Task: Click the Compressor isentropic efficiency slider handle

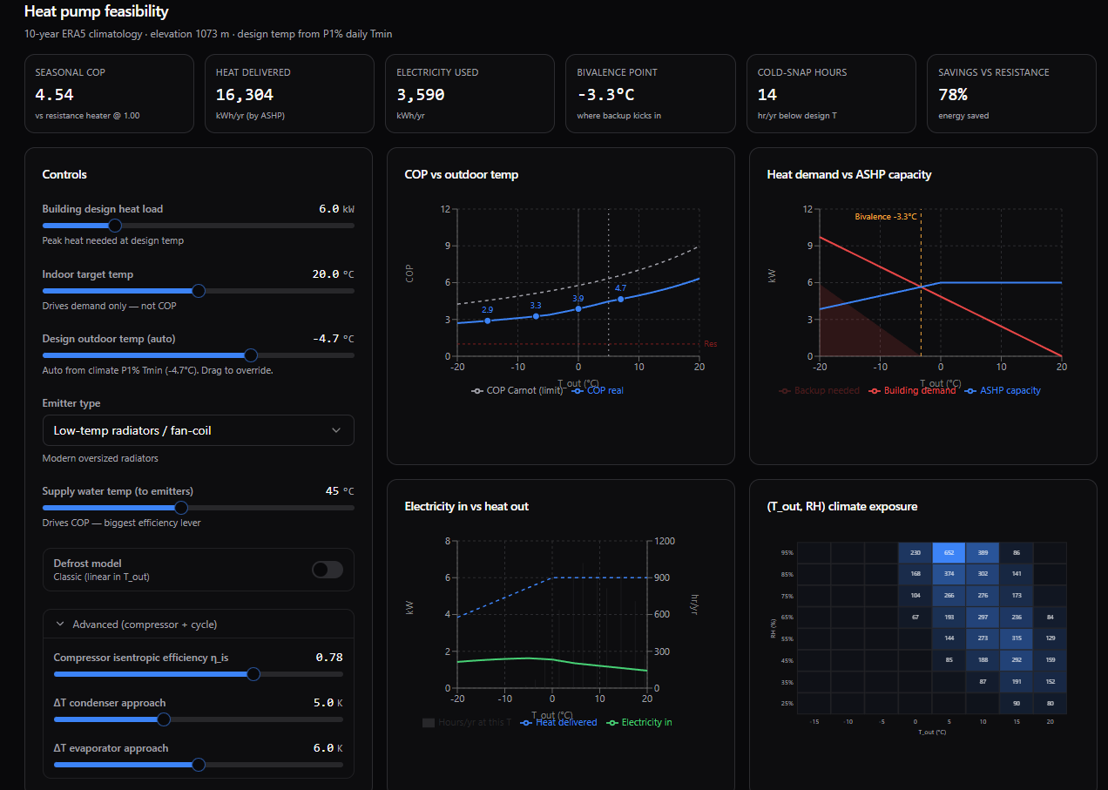Action: click(x=253, y=674)
